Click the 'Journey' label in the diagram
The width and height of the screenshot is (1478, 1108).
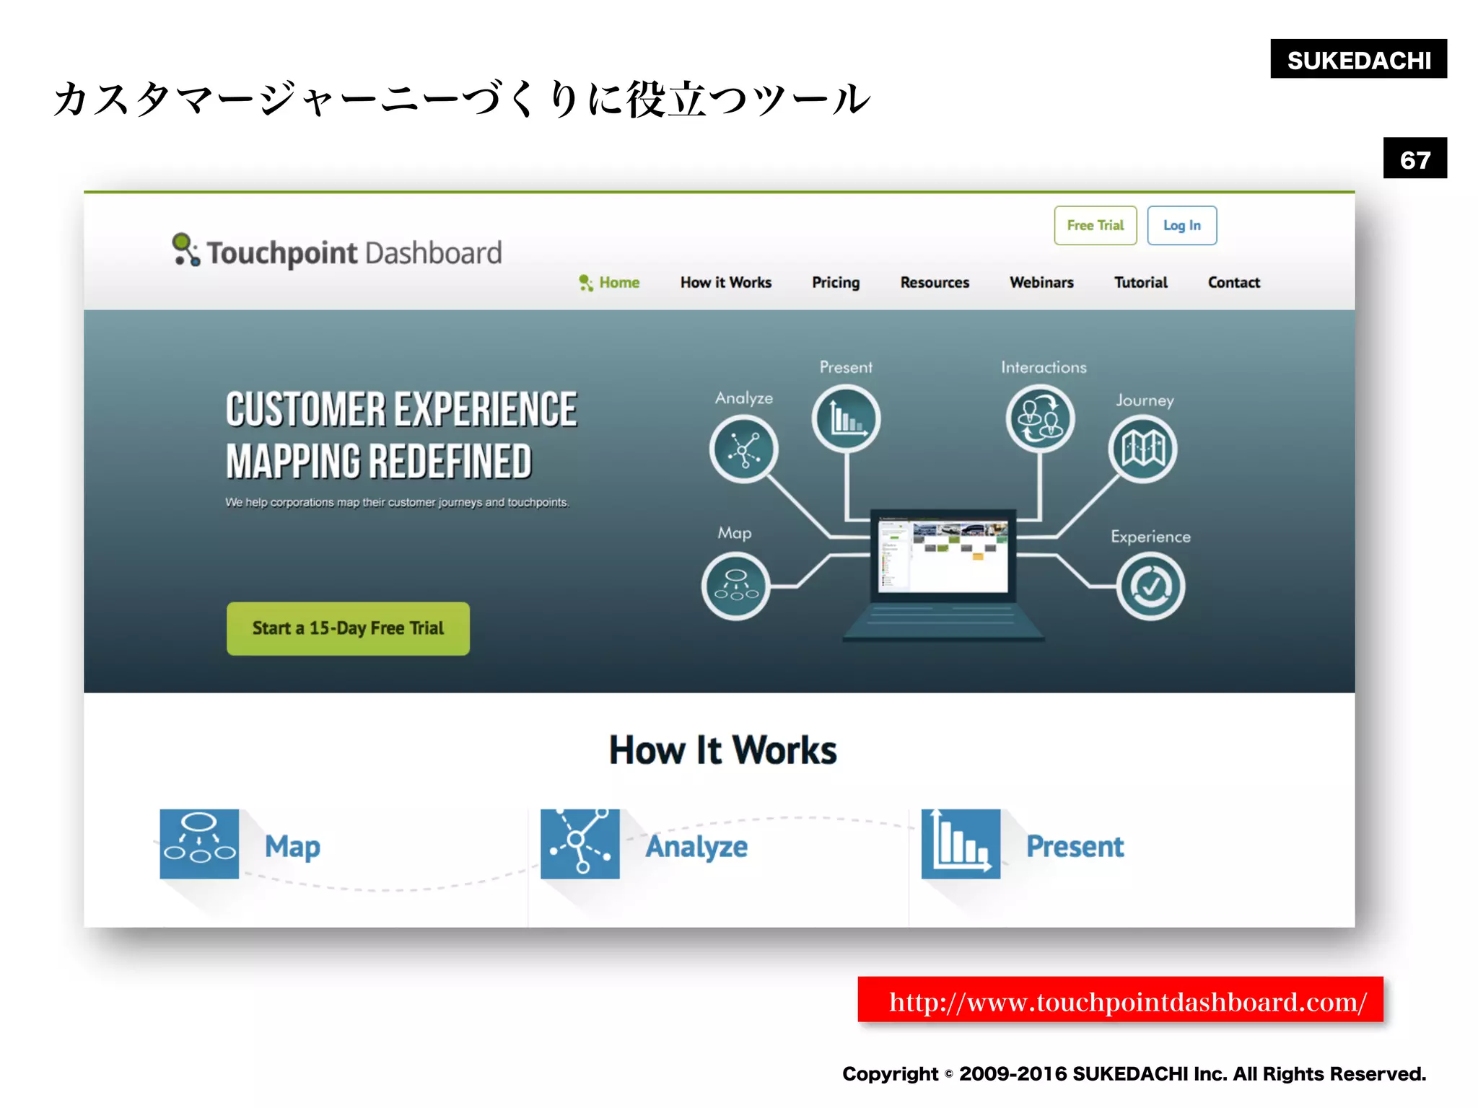1145,400
